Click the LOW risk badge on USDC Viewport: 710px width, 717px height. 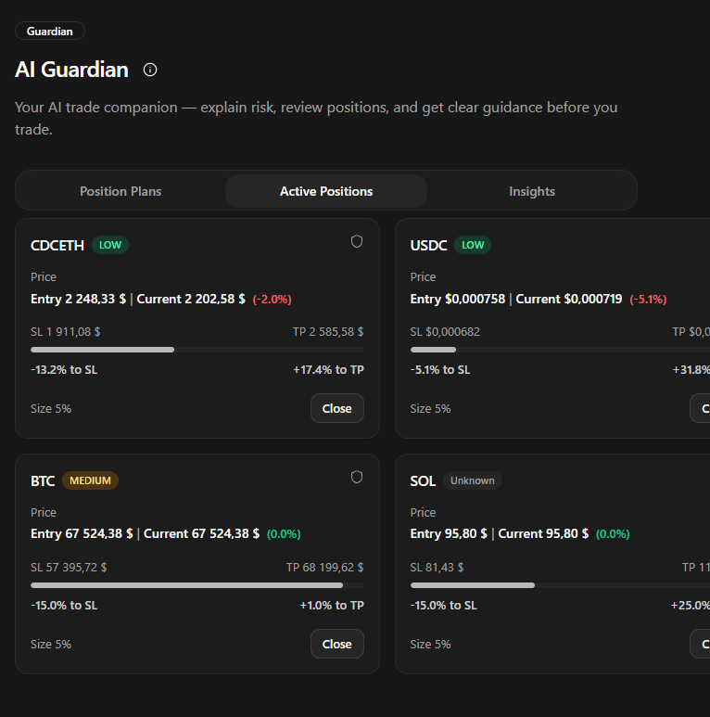tap(473, 245)
